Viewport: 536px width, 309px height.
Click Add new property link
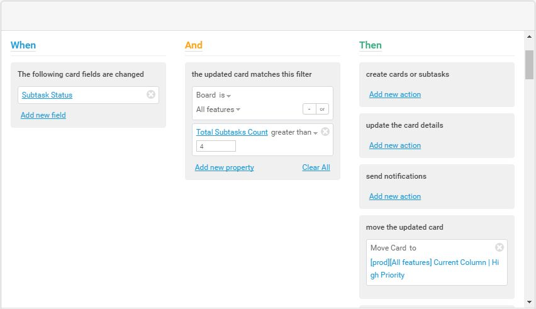(x=225, y=167)
